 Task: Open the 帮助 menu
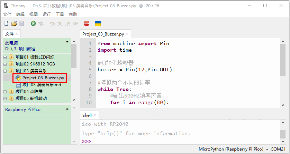pos(73,14)
